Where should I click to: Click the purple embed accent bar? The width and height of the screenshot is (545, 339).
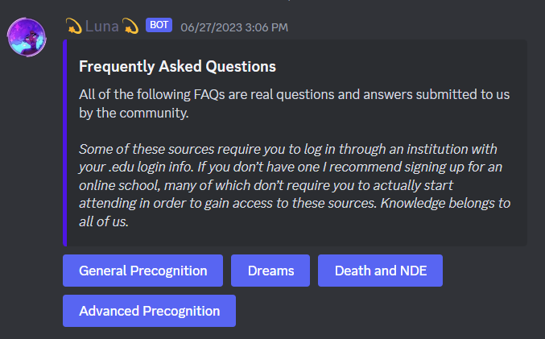(x=65, y=143)
